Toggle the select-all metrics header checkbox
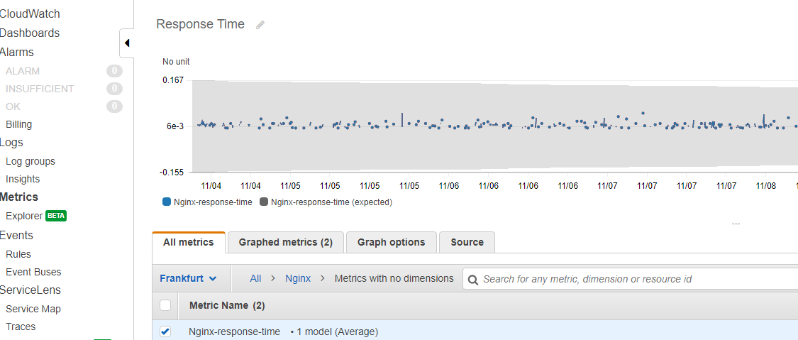 165,305
